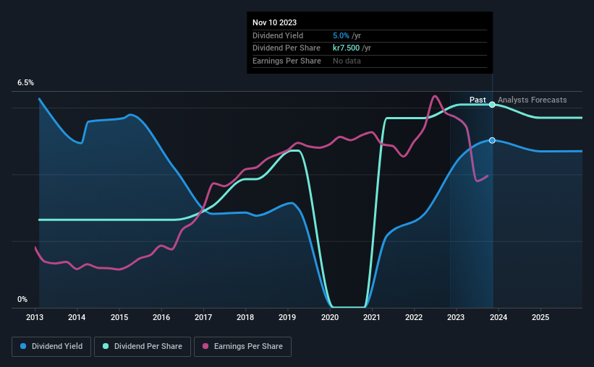This screenshot has height=367, width=594.
Task: Click the blue Dividend Yield legend dot
Action: coord(23,346)
